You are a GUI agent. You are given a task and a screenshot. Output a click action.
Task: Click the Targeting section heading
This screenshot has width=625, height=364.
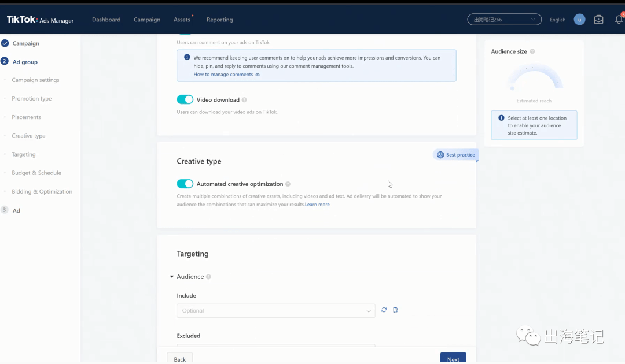click(193, 254)
